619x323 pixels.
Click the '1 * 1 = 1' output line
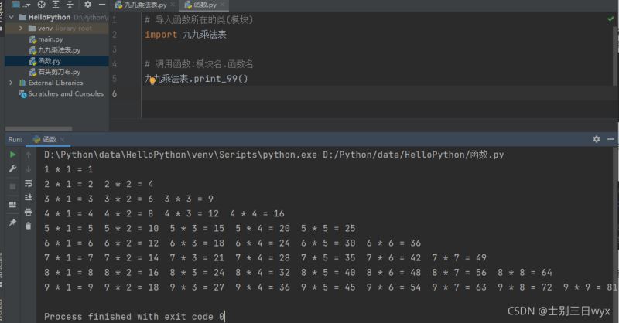69,169
